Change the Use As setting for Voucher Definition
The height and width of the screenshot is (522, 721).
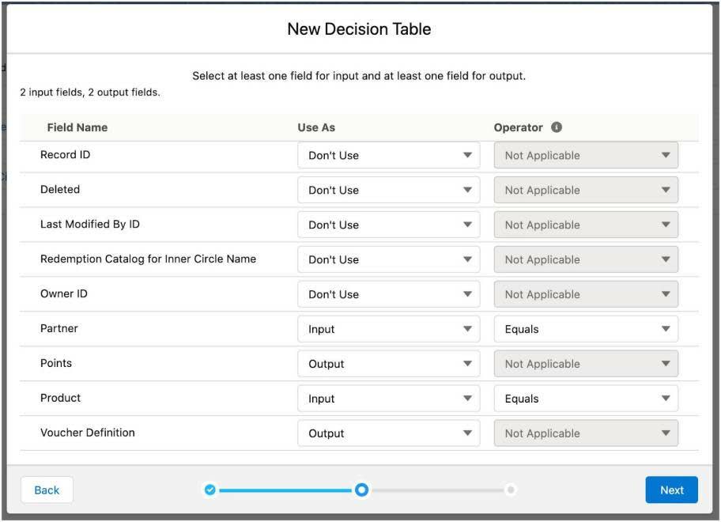click(388, 433)
